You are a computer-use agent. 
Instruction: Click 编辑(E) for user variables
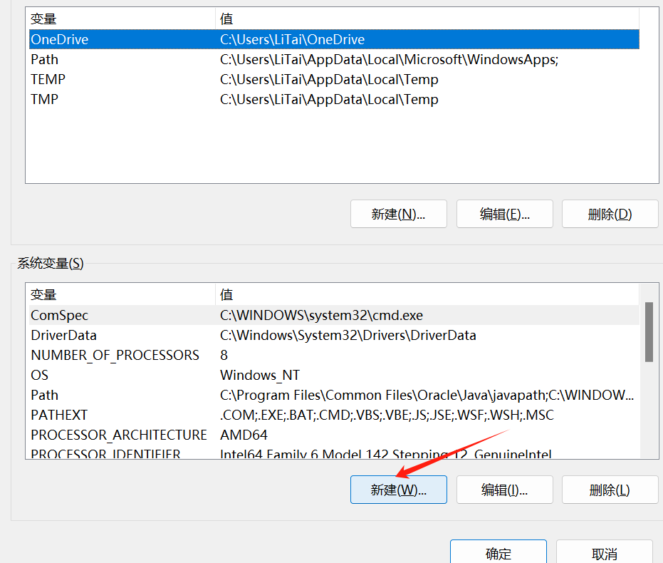pos(504,214)
